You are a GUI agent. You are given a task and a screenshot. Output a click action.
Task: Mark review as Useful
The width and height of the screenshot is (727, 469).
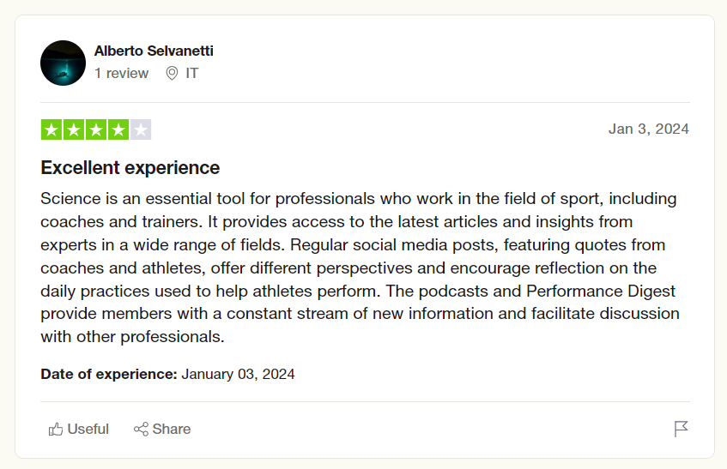coord(79,430)
